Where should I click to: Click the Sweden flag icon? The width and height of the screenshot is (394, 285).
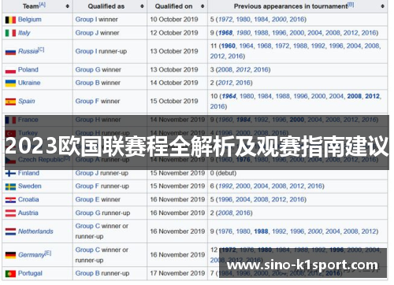[x=10, y=187]
